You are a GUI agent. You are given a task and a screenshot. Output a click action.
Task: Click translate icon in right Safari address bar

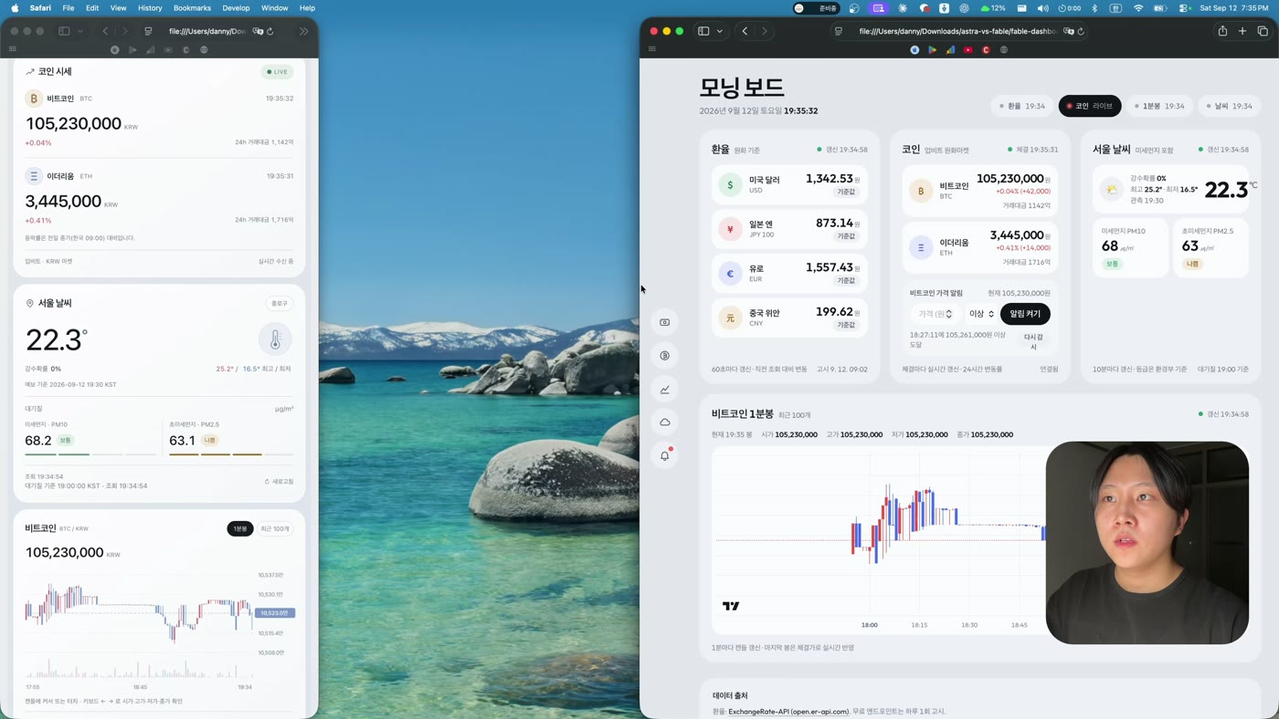pyautogui.click(x=1069, y=31)
